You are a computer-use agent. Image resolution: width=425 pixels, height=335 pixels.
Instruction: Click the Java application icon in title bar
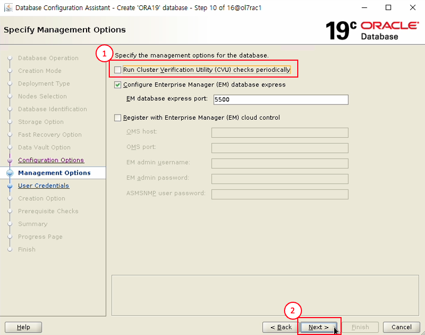8,7
